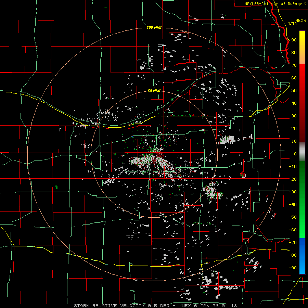
Task: Select the 60 value on the velocity scale
Action: click(x=294, y=78)
